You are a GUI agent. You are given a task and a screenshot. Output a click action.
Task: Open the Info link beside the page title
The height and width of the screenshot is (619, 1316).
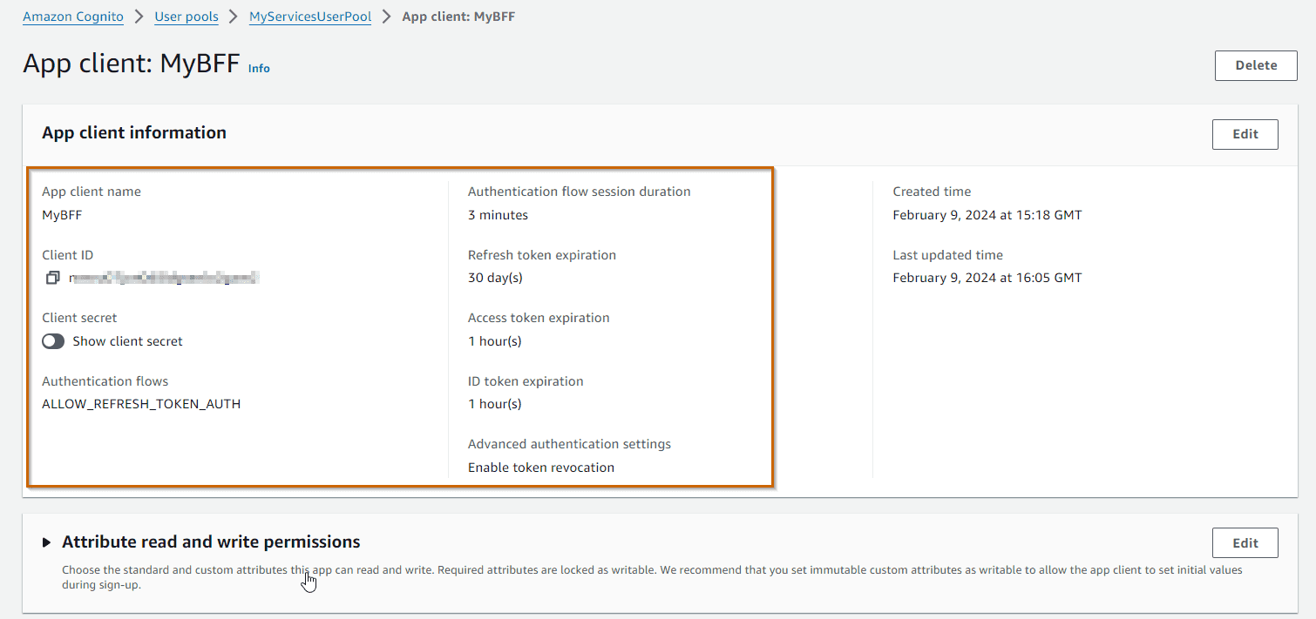(x=259, y=68)
